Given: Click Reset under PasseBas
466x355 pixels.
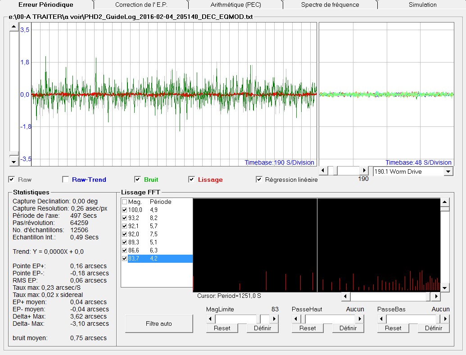Looking at the screenshot, I should coord(393,328).
